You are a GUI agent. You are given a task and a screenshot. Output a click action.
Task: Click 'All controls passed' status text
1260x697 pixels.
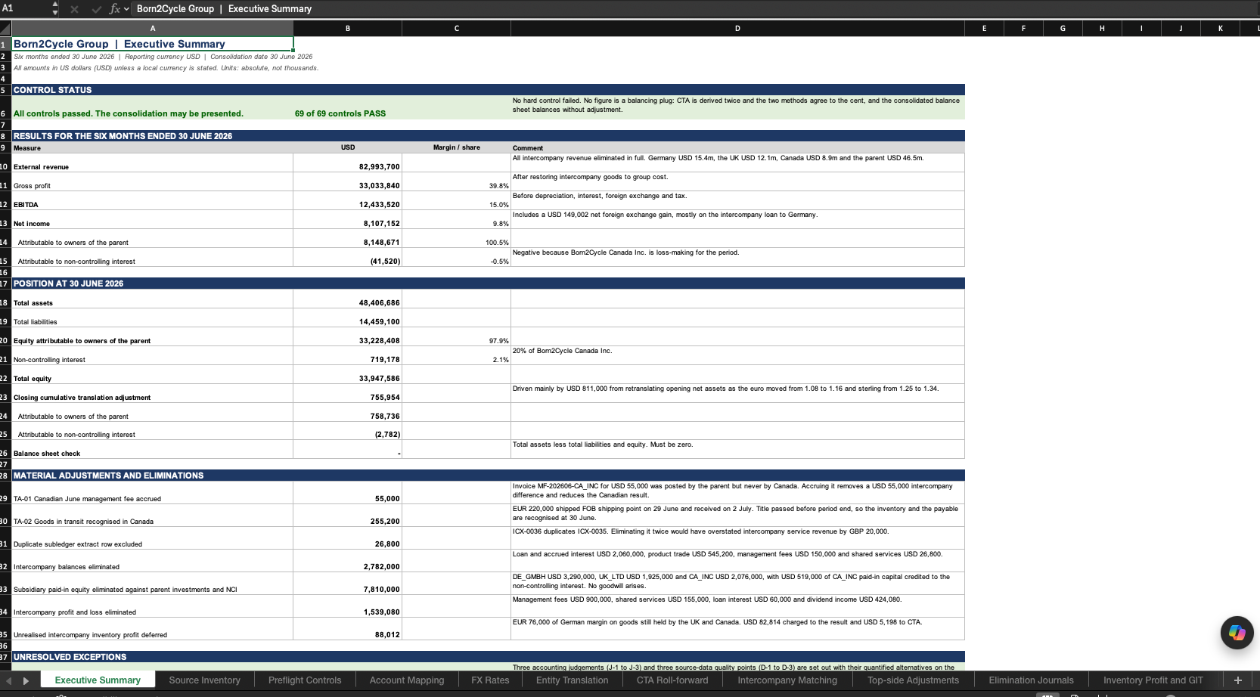click(x=129, y=113)
